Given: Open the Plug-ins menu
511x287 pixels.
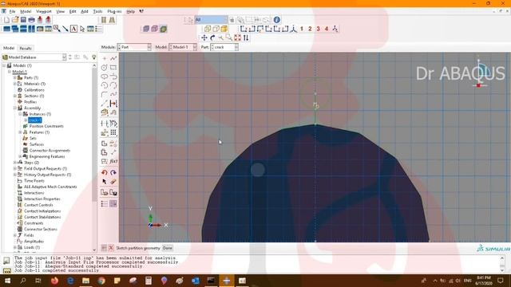Looking at the screenshot, I should 114,11.
